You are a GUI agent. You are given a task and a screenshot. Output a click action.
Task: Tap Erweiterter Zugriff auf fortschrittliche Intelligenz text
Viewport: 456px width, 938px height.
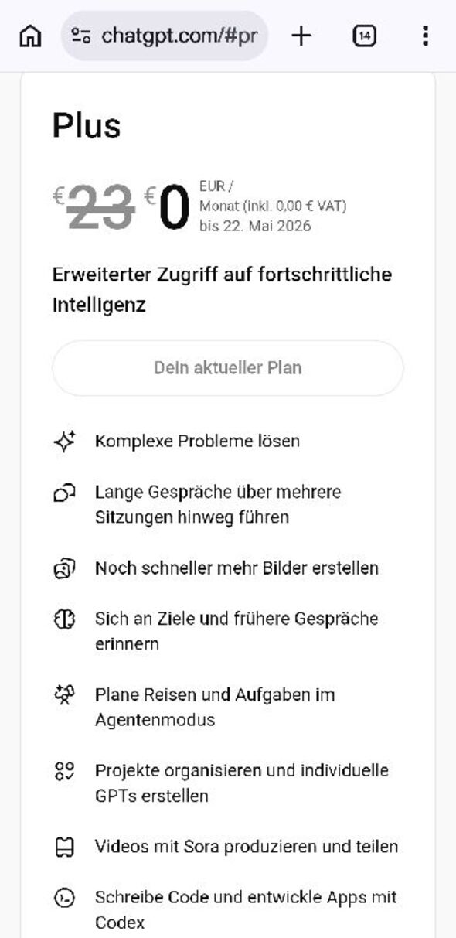222,289
